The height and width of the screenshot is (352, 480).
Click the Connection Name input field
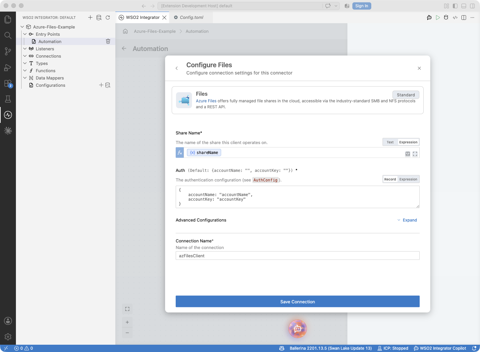pos(298,256)
